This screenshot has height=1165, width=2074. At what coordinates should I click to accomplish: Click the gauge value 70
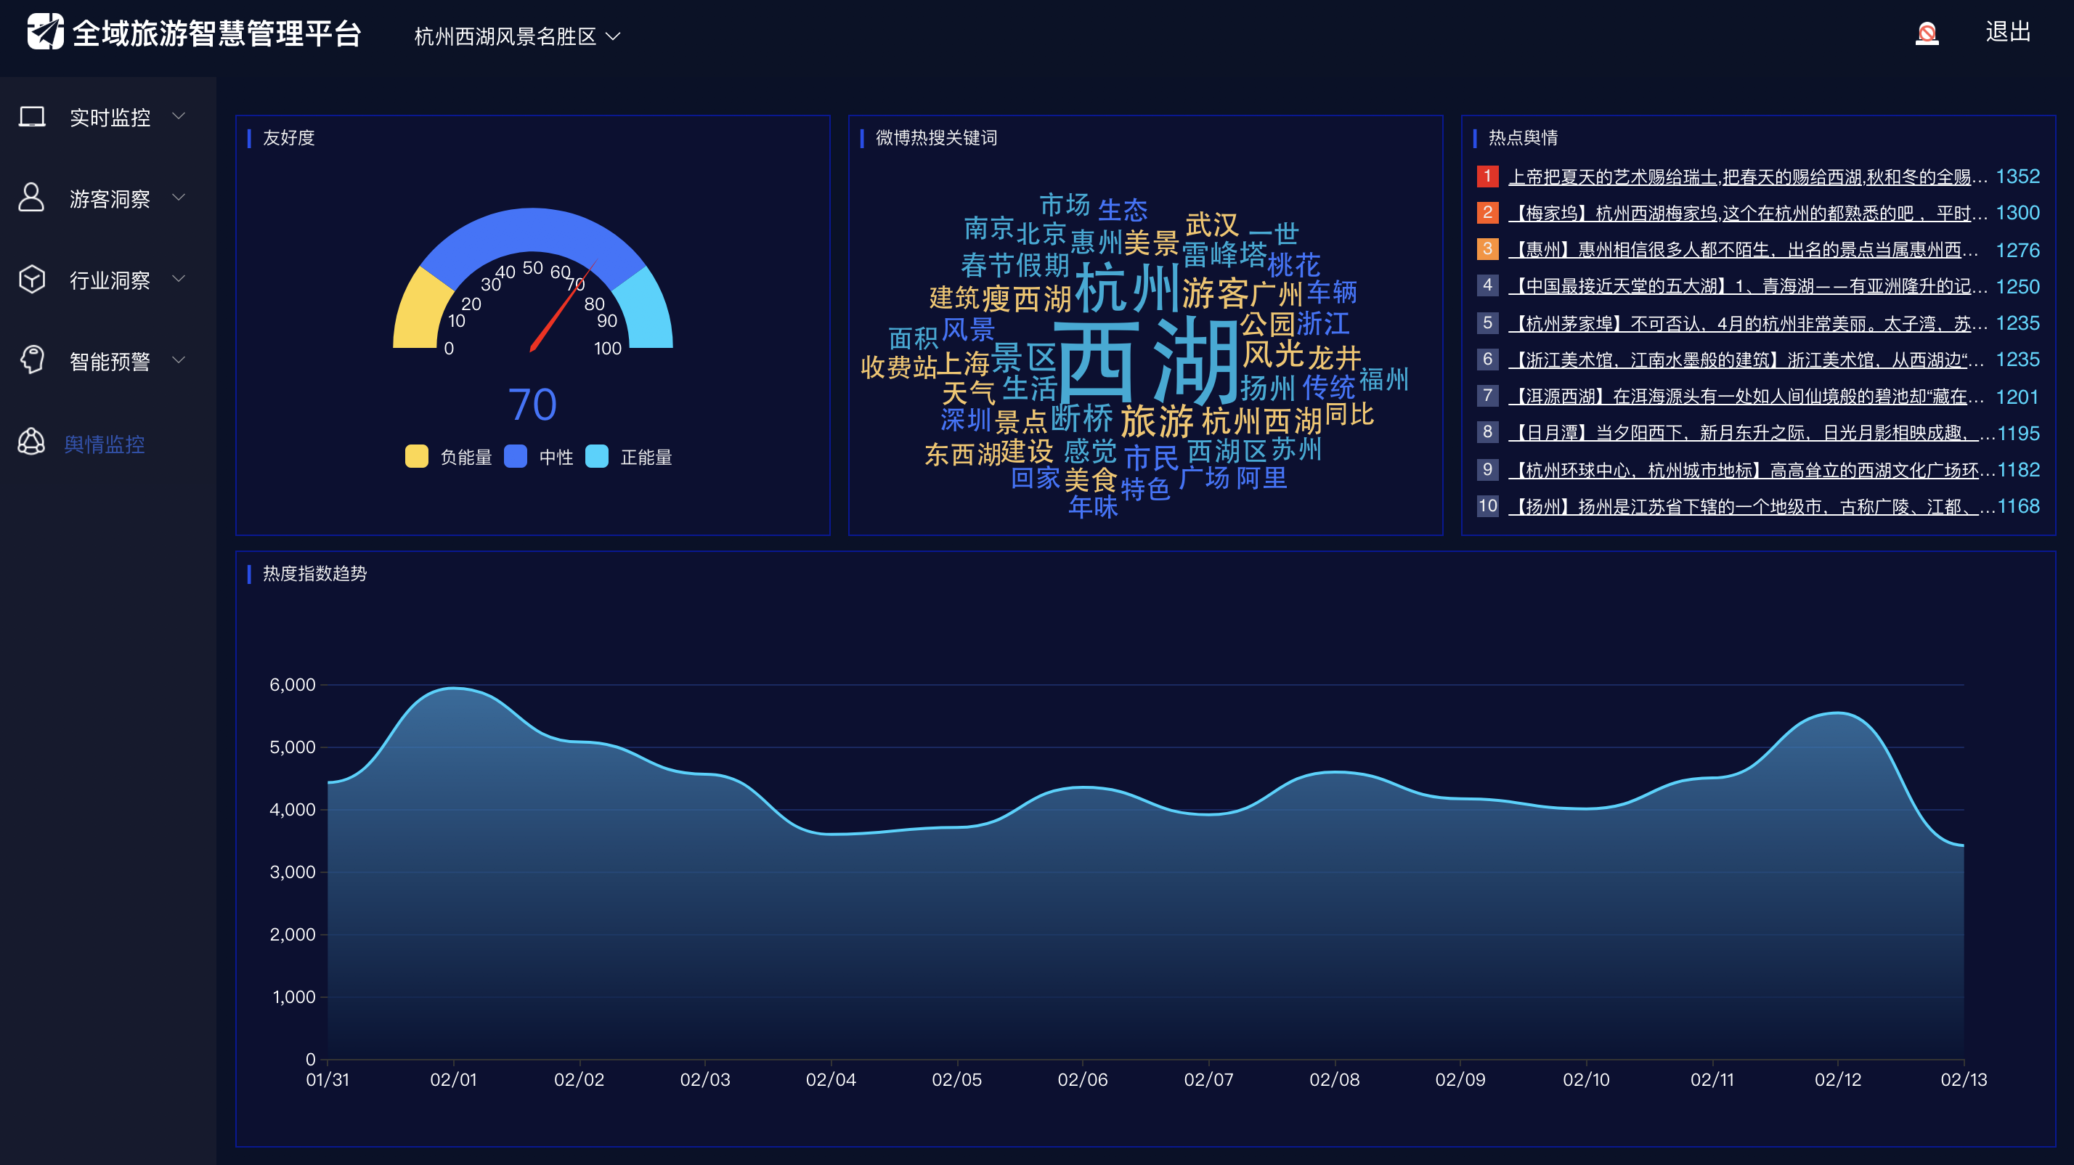coord(532,404)
